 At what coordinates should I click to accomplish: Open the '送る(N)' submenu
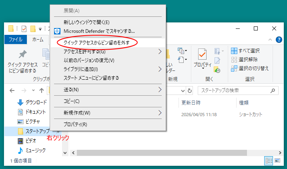(x=108, y=90)
